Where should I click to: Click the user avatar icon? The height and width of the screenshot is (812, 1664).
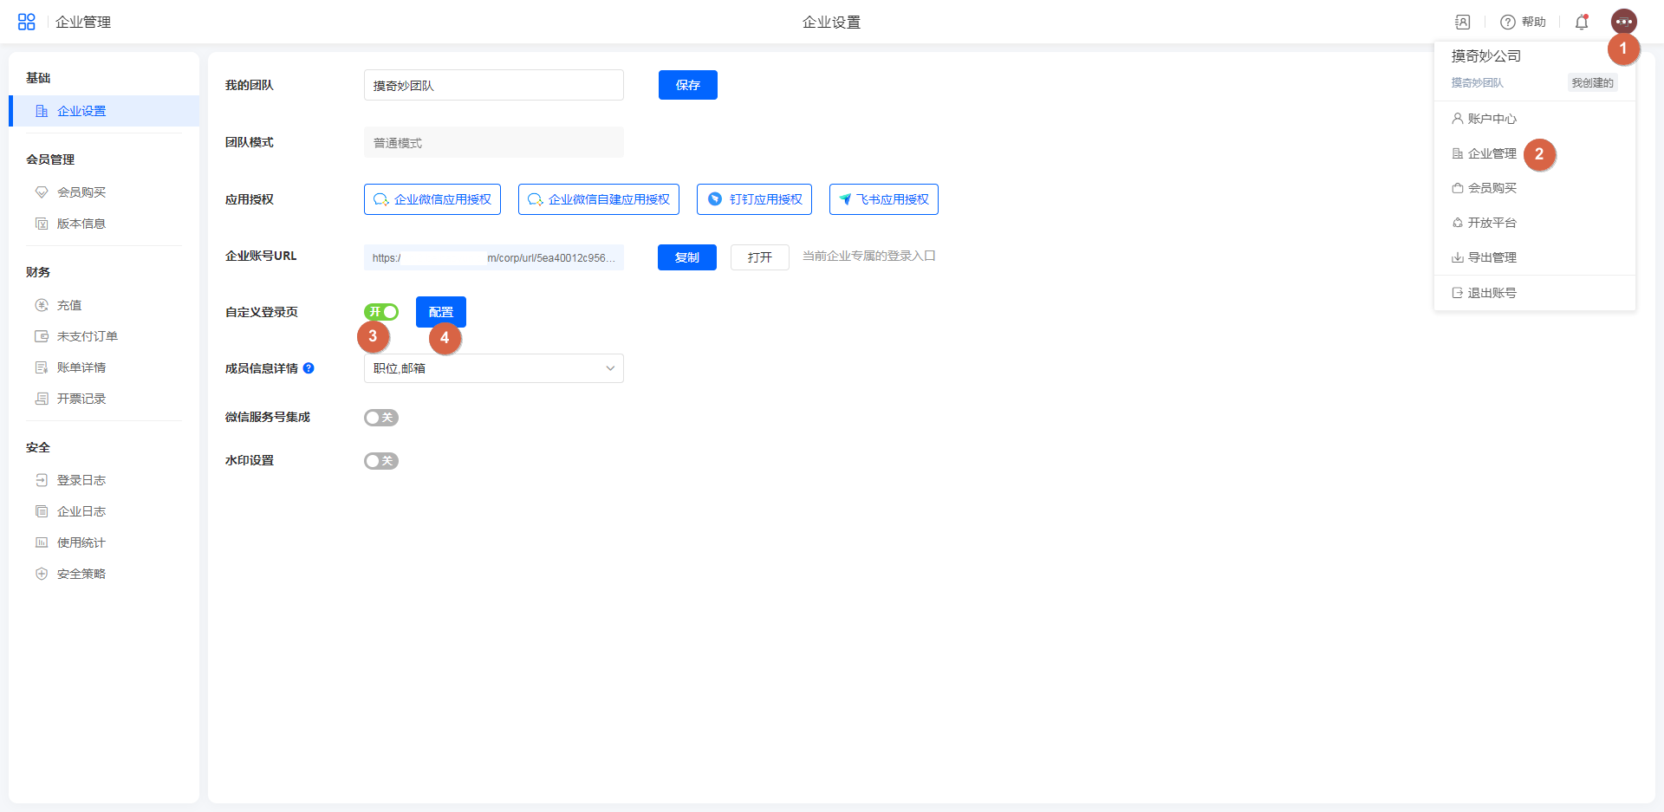coord(1623,22)
